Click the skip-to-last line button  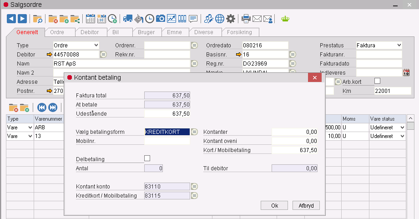pos(53,107)
